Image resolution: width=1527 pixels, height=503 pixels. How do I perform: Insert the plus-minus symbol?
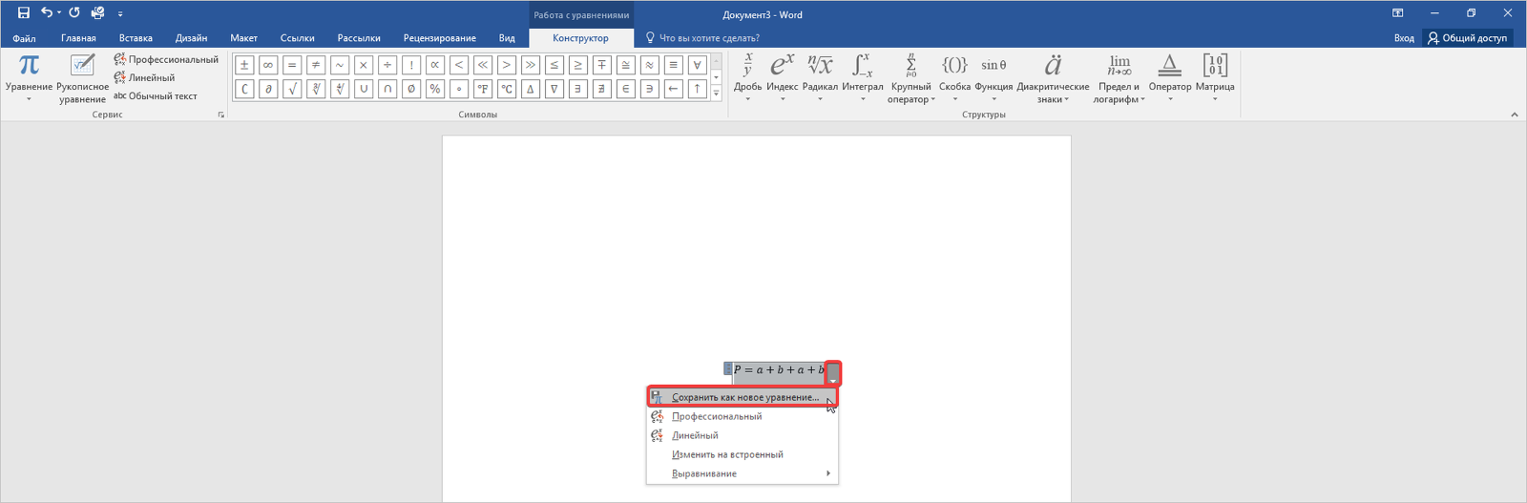pyautogui.click(x=244, y=65)
